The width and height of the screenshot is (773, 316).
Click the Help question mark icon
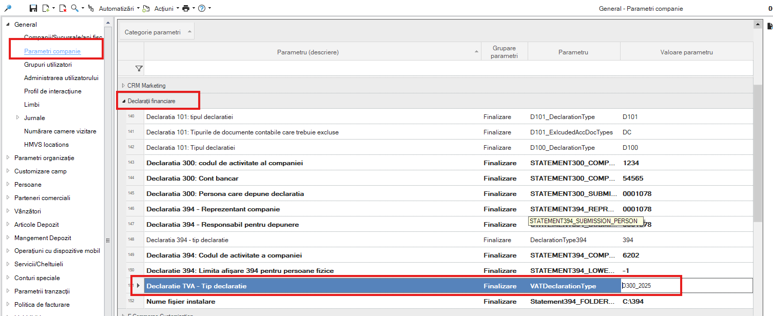tap(202, 8)
